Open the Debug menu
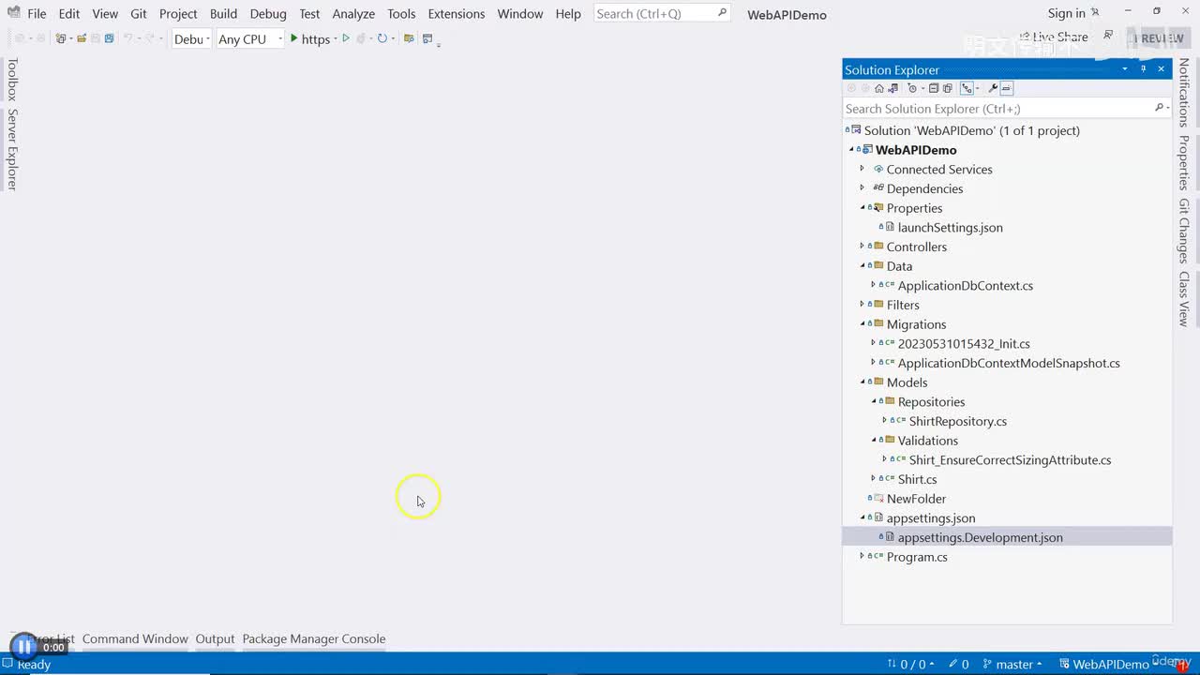The width and height of the screenshot is (1200, 675). tap(268, 14)
